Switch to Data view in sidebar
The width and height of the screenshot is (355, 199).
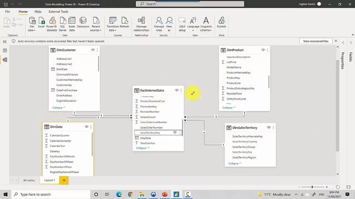5,50
